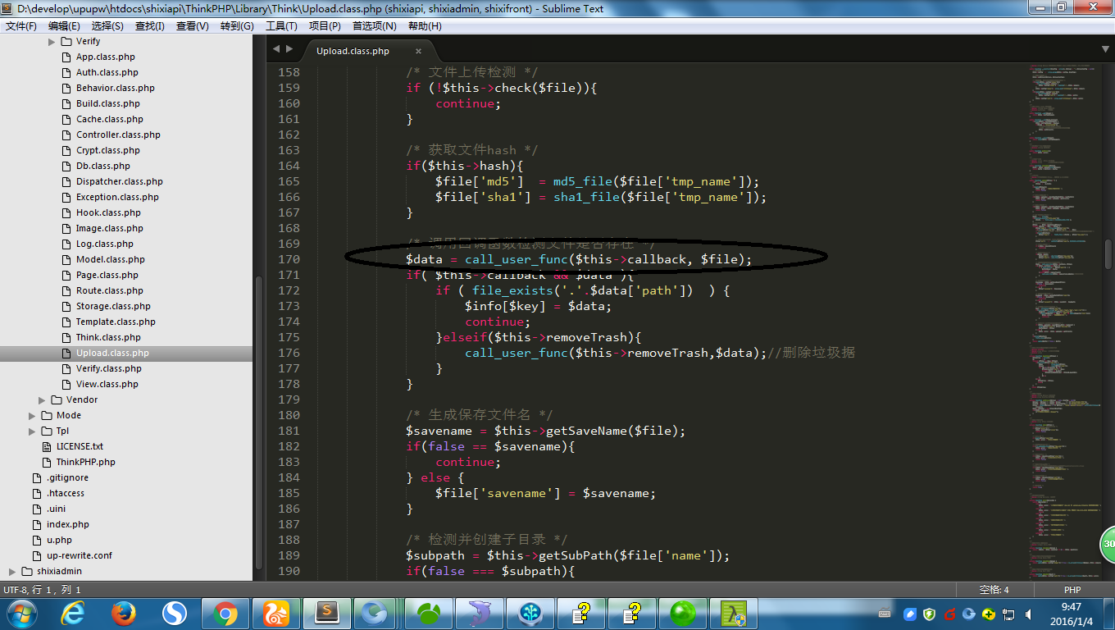
Task: Expand the Verify folder
Action: tap(52, 41)
